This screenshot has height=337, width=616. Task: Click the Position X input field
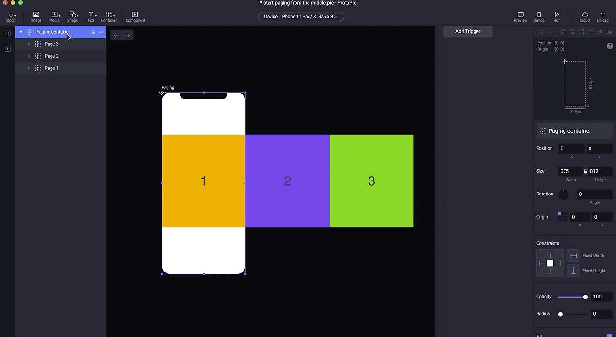571,148
